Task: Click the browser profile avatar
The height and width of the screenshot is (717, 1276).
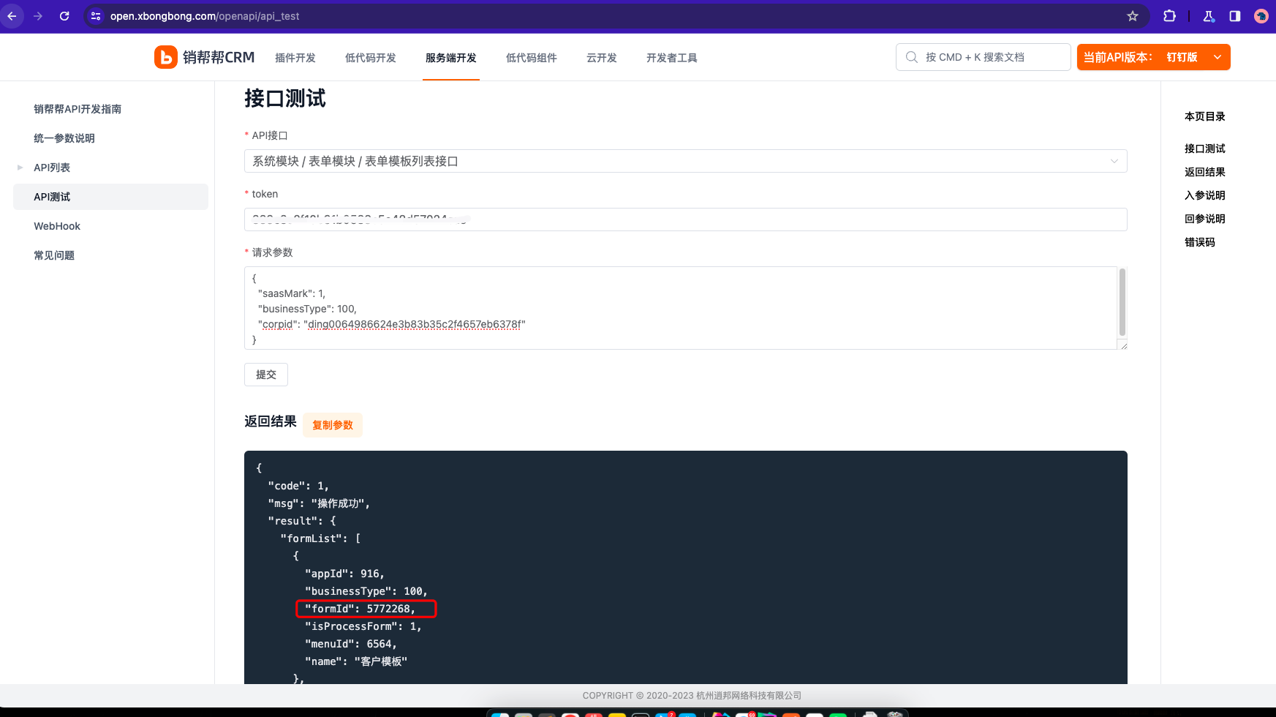Action: pos(1261,15)
